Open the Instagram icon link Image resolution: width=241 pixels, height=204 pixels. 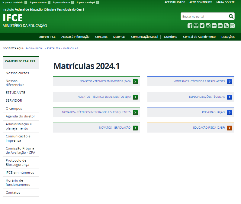coord(208,26)
